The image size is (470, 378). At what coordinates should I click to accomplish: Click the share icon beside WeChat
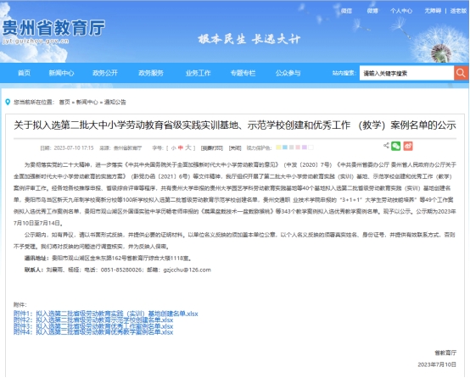(386, 146)
